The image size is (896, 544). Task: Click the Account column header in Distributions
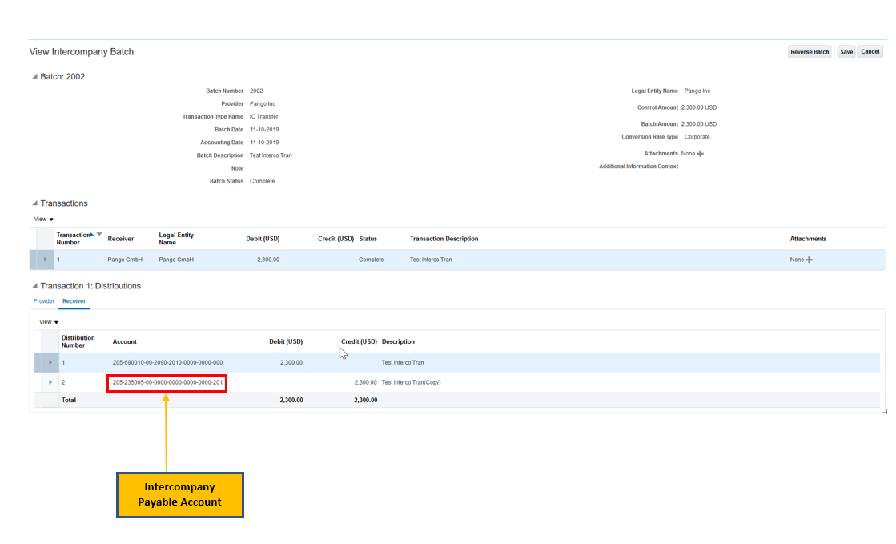click(125, 341)
